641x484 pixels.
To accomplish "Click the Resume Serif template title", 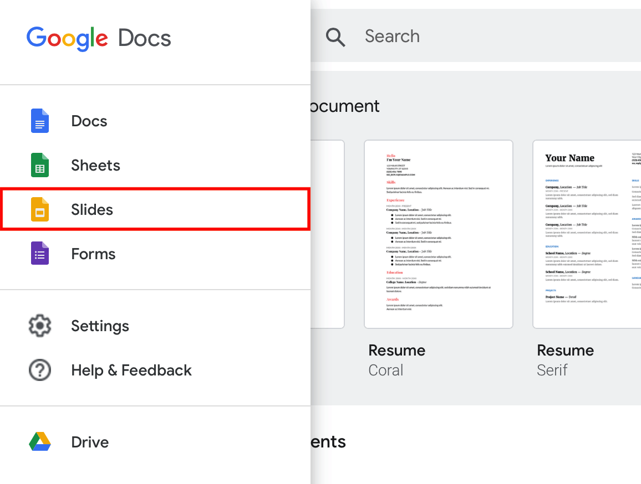I will [x=566, y=351].
